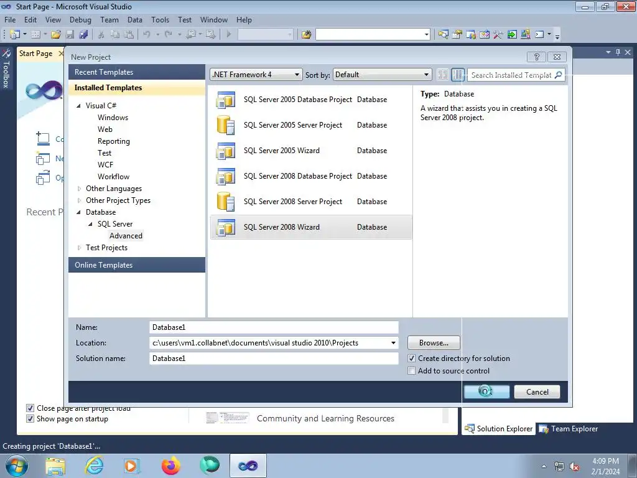Viewport: 637px width, 478px height.
Task: Click the Open File folder icon
Action: (x=56, y=35)
